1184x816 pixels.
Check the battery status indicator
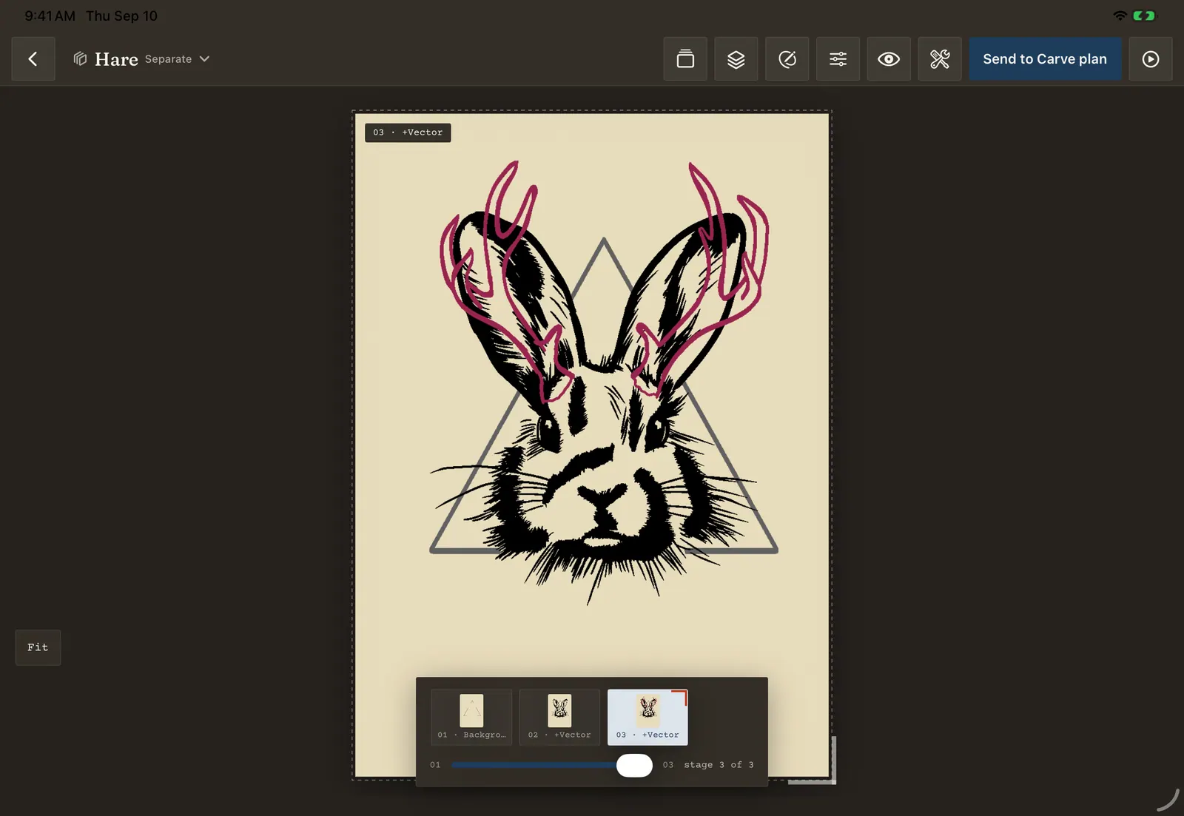click(x=1143, y=16)
